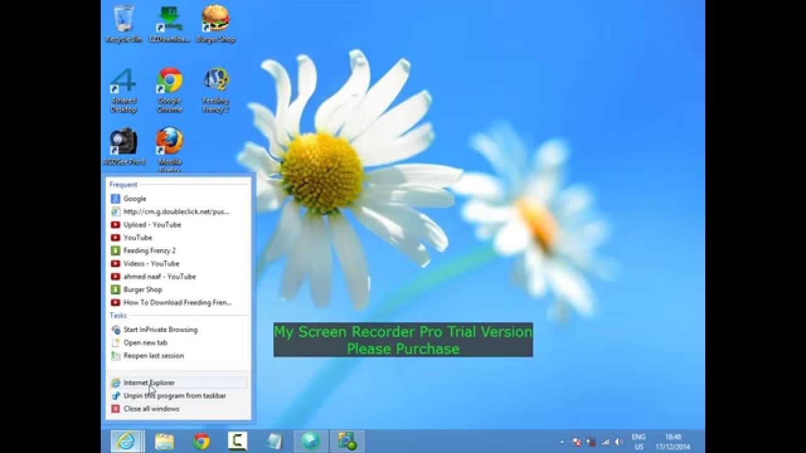Open ahmed naaf - YouTube entry
This screenshot has width=806, height=453.
tap(178, 276)
